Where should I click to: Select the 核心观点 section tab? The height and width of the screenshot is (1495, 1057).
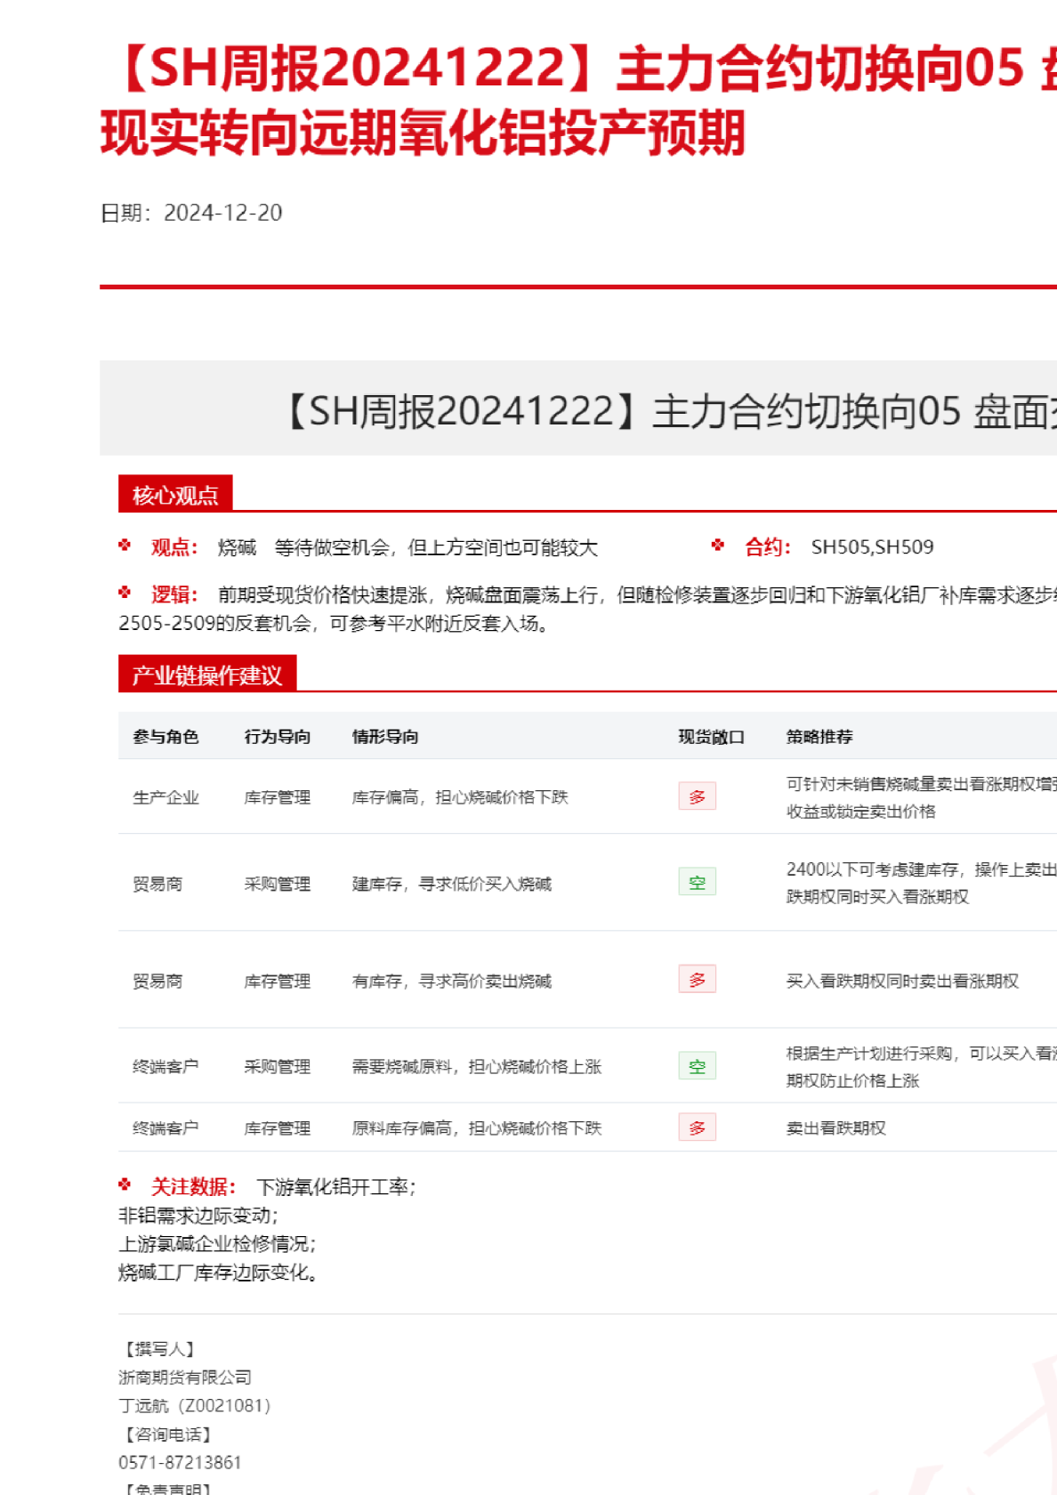coord(175,495)
